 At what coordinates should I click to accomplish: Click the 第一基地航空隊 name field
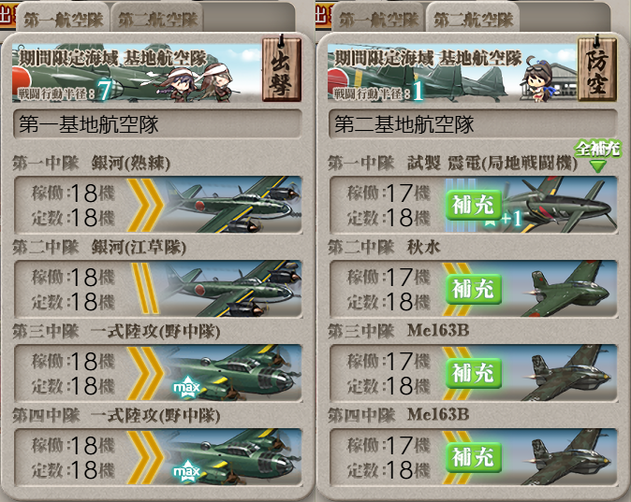tap(157, 123)
